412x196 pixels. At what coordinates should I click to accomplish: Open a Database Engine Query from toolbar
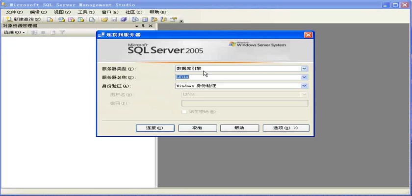coord(50,20)
